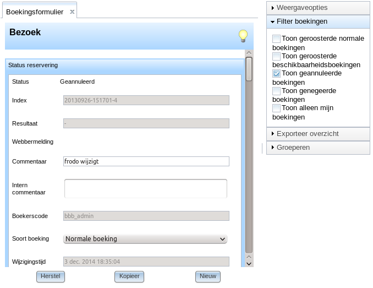This screenshot has height=288, width=373.
Task: Expand the Exporteer overzicht section
Action: [319, 134]
